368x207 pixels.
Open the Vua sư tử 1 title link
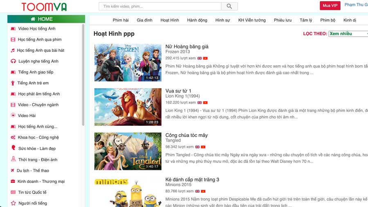point(178,91)
